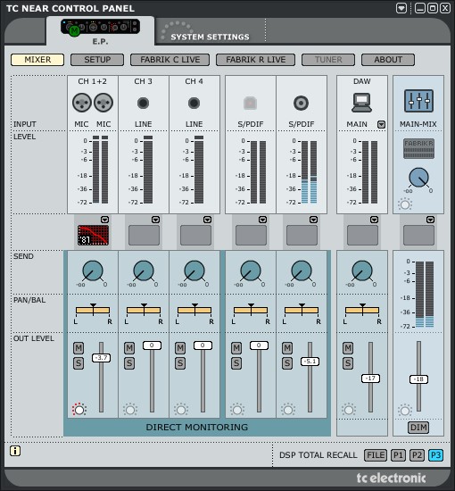Image resolution: width=455 pixels, height=491 pixels.
Task: Click the coaxial S/PDIF input icon
Action: [301, 103]
